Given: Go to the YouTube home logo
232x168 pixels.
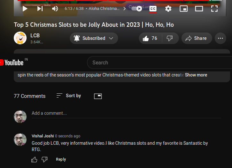Looking at the screenshot, I should tap(12, 62).
